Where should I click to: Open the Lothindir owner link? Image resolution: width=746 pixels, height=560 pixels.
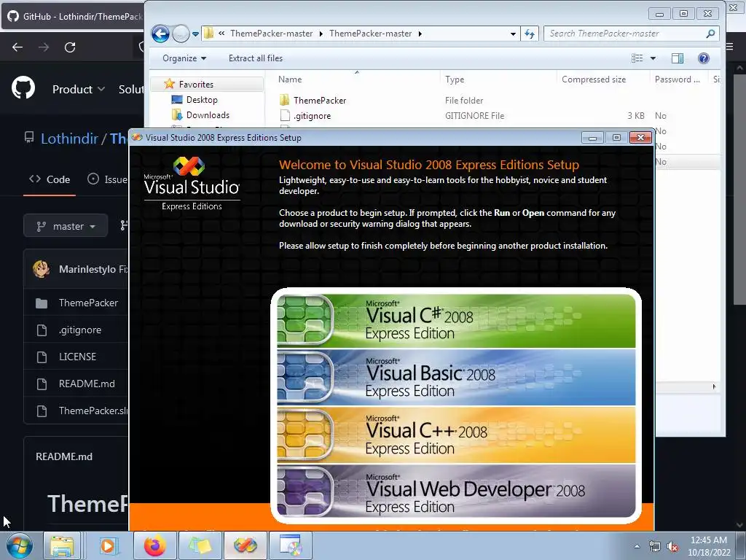69,139
